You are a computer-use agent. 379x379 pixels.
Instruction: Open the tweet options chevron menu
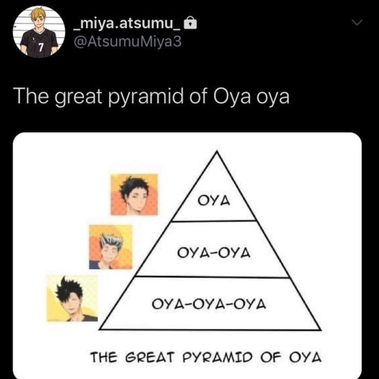click(357, 23)
